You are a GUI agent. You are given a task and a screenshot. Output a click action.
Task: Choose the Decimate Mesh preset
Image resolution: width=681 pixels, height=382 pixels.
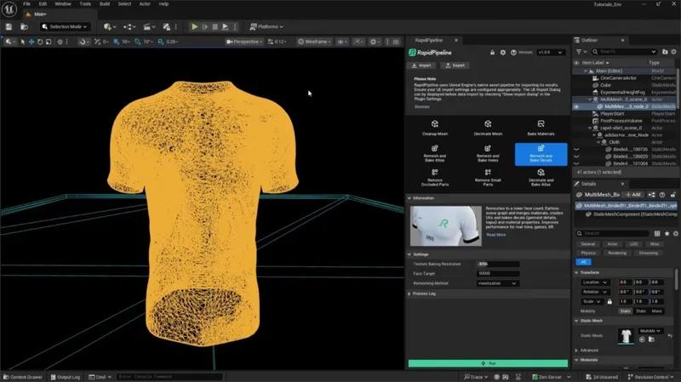point(488,128)
